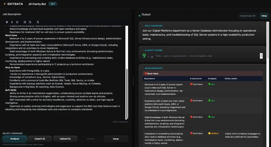Image resolution: width=271 pixels, height=147 pixels.
Task: Click Must-have tag on SQL Server experience row
Action: (x=196, y=84)
